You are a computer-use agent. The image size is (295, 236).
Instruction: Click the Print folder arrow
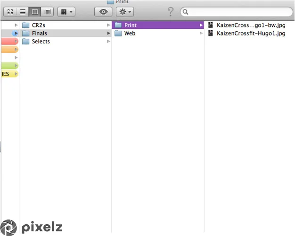click(x=201, y=25)
